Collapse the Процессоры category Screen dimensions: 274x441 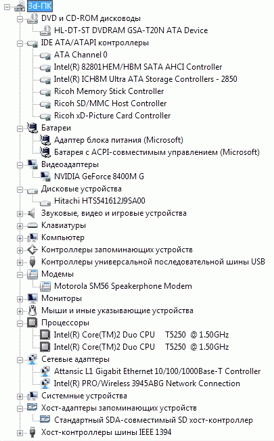pyautogui.click(x=20, y=323)
